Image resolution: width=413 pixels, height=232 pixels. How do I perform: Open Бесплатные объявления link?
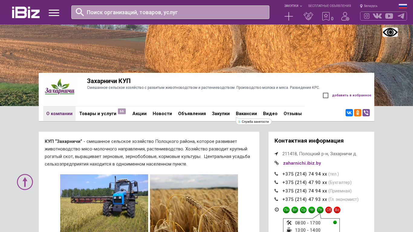(330, 6)
